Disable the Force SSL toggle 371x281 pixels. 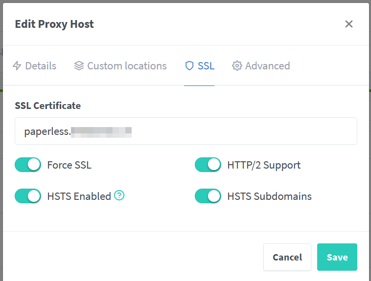pos(28,165)
